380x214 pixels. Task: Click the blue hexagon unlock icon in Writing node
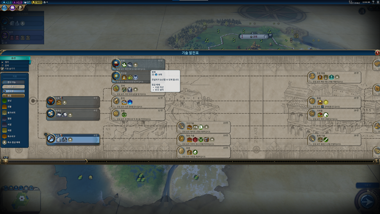coord(130,102)
